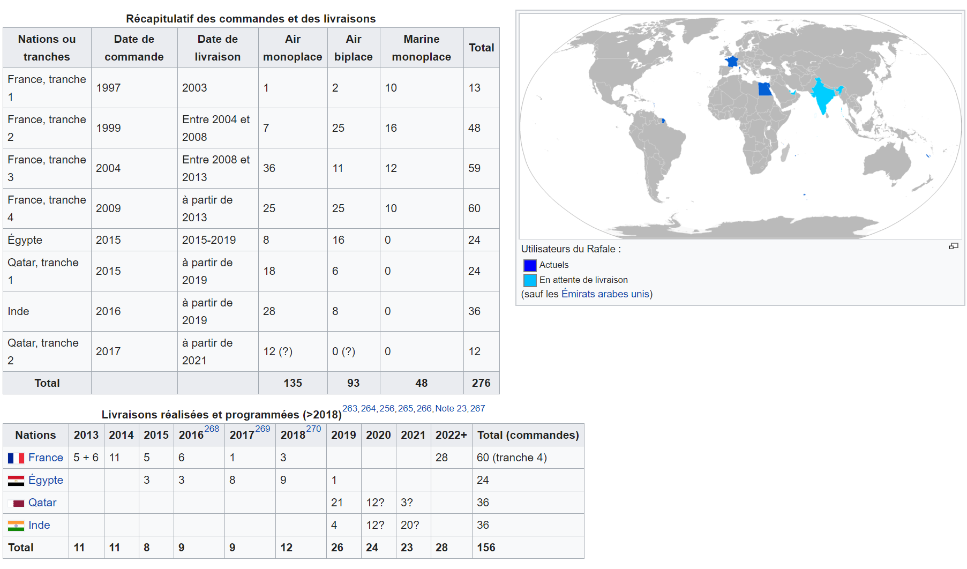Click the France flag icon

click(16, 458)
